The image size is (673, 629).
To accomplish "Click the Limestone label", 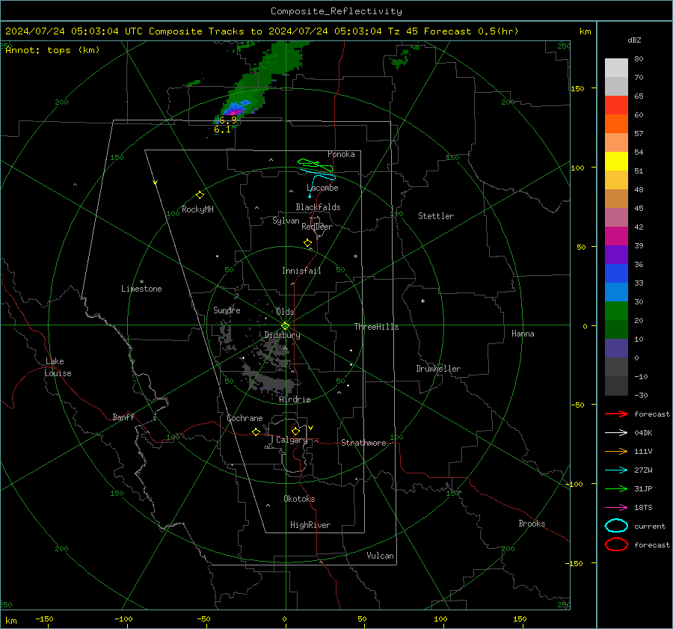I will click(x=141, y=289).
